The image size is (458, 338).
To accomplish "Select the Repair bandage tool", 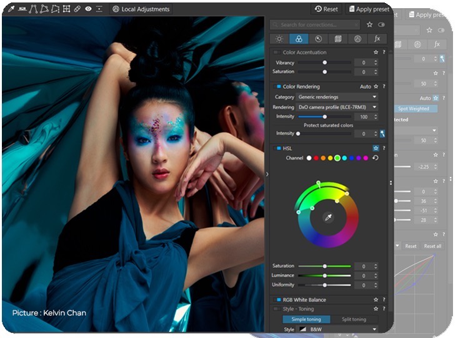I will coord(77,9).
